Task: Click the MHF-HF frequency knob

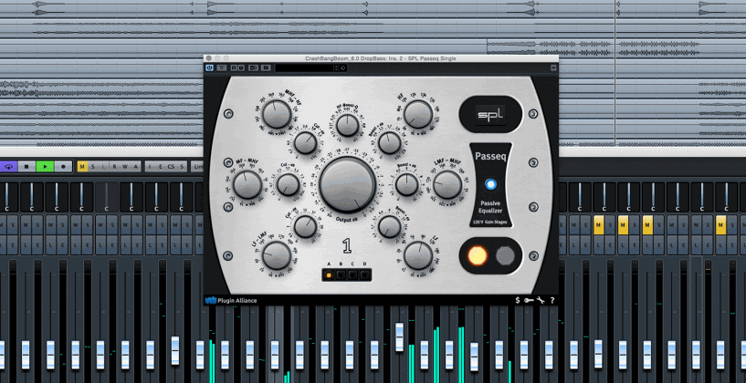Action: (x=277, y=114)
